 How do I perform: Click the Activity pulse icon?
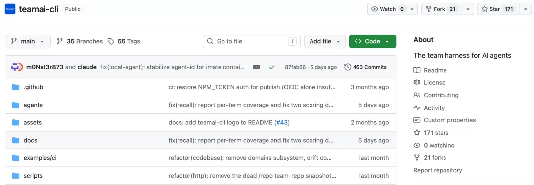pyautogui.click(x=417, y=108)
